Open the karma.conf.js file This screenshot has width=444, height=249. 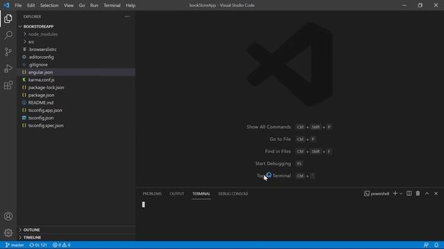(76, 80)
